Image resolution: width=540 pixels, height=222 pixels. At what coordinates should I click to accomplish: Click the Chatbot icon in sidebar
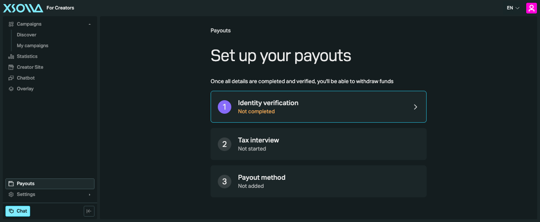point(11,78)
